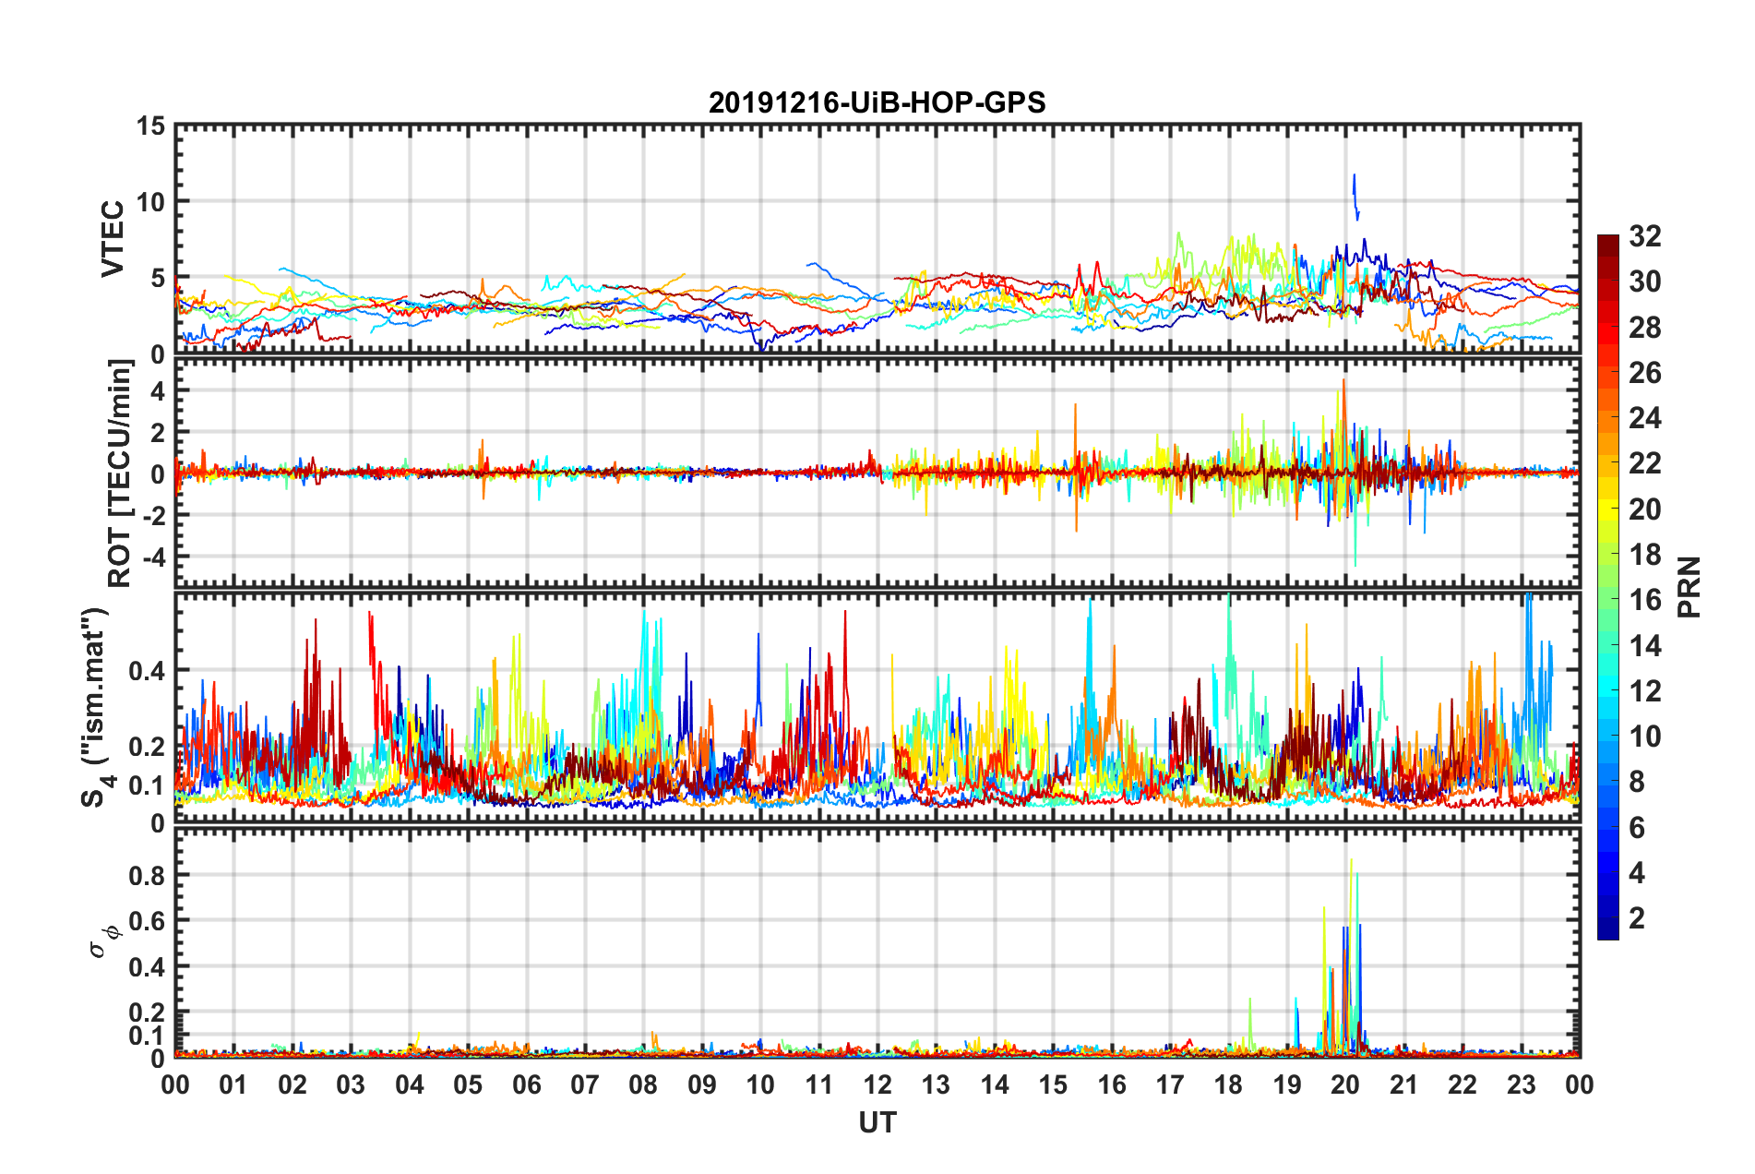Click the plot title 20191216-UiB-HOP-GPS

[x=877, y=102]
